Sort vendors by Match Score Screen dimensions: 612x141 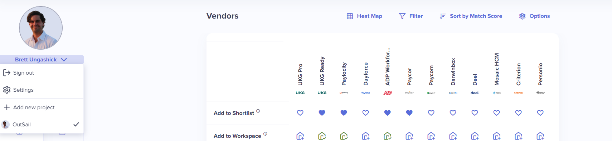tap(471, 16)
